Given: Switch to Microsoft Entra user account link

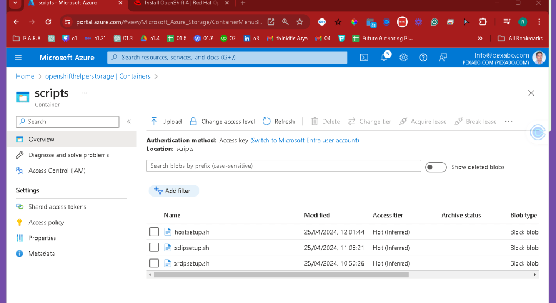Looking at the screenshot, I should (x=304, y=140).
